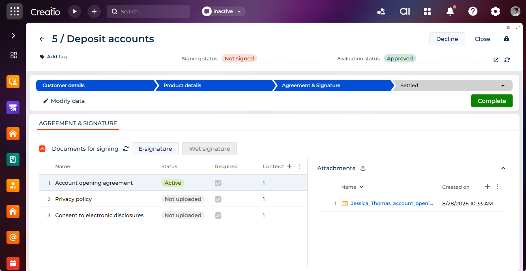Open record in new window icon

coord(496,60)
